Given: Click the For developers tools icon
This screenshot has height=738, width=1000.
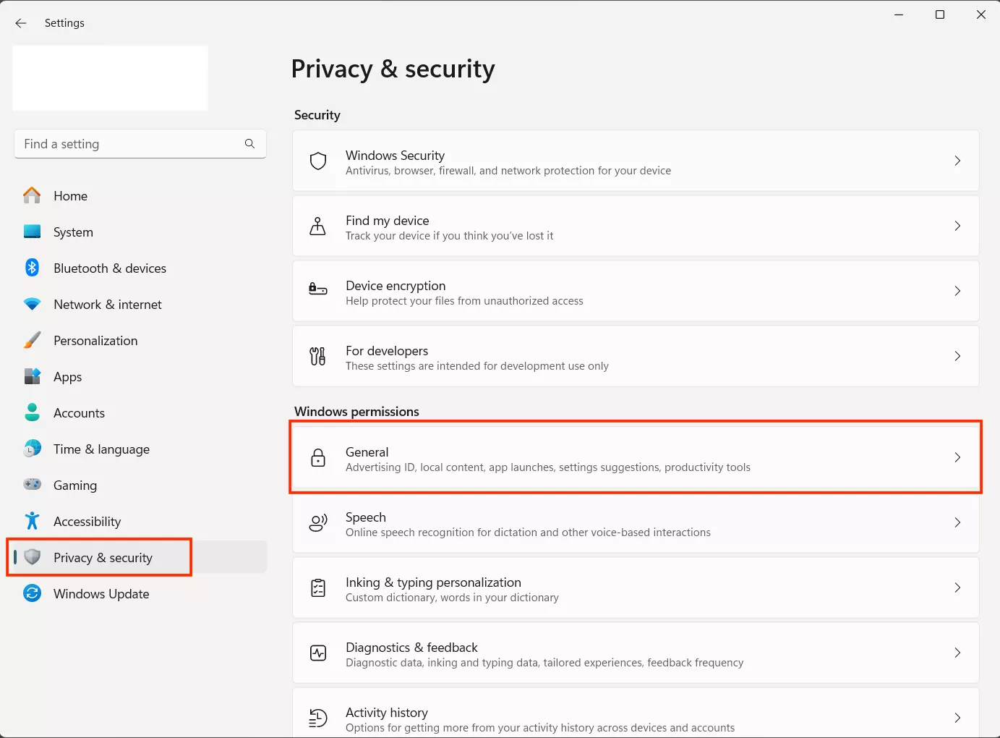Looking at the screenshot, I should tap(317, 356).
